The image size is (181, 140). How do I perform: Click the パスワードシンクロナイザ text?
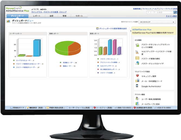click(153, 63)
